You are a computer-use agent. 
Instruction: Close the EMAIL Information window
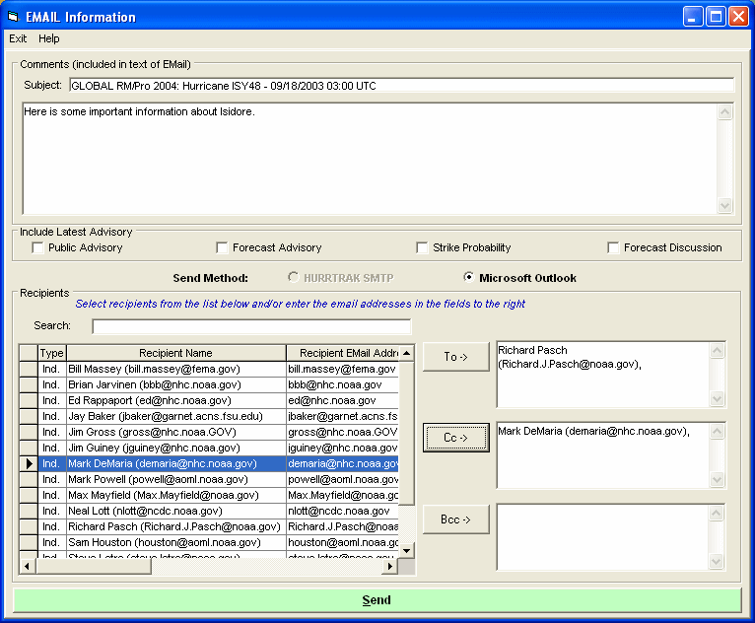coord(738,17)
